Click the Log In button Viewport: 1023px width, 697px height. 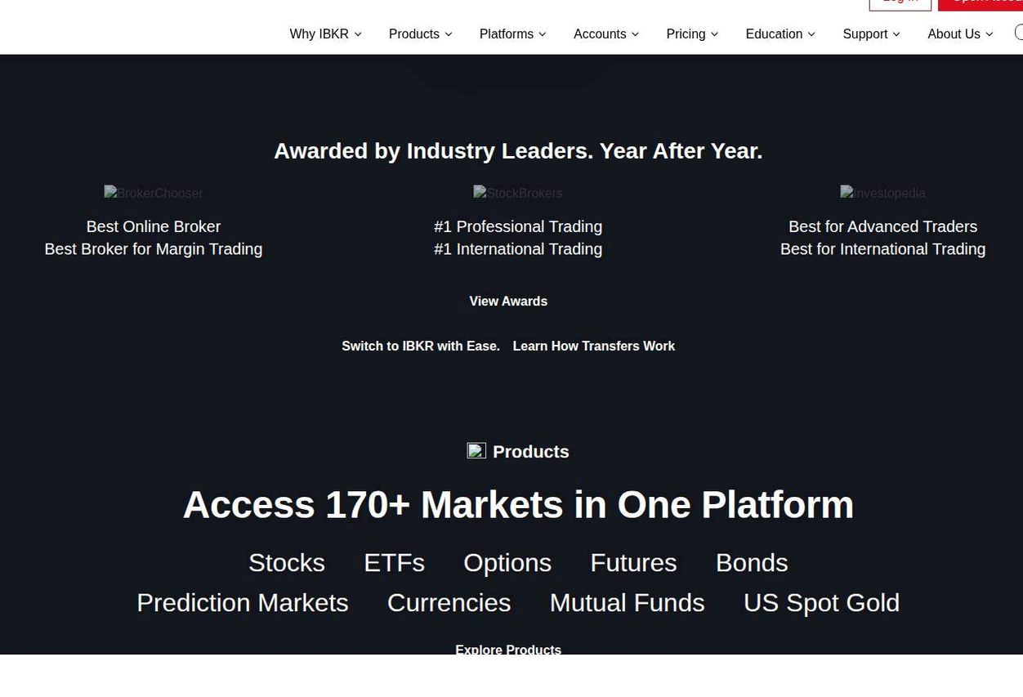coord(900,3)
